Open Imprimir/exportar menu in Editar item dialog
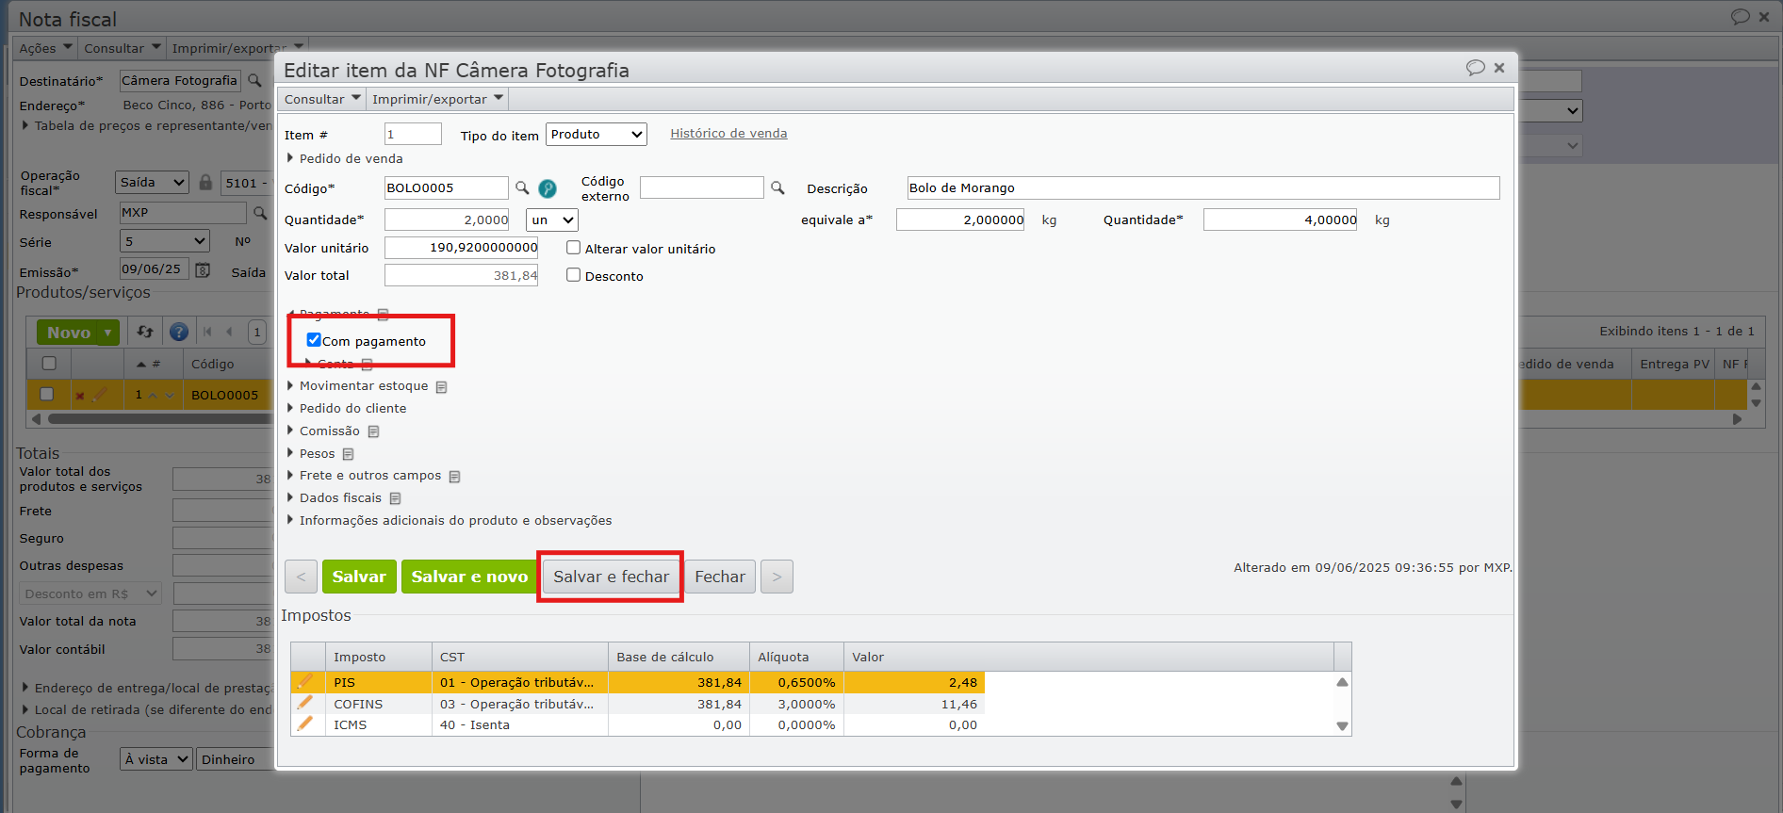Screen dimensions: 1783x813 click(437, 99)
